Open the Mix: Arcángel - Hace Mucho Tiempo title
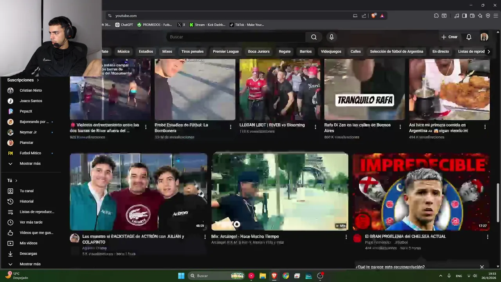Screen dimensions: 501x282 pos(245,237)
